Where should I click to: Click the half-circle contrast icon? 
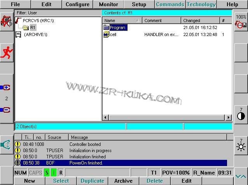pyautogui.click(x=241, y=114)
